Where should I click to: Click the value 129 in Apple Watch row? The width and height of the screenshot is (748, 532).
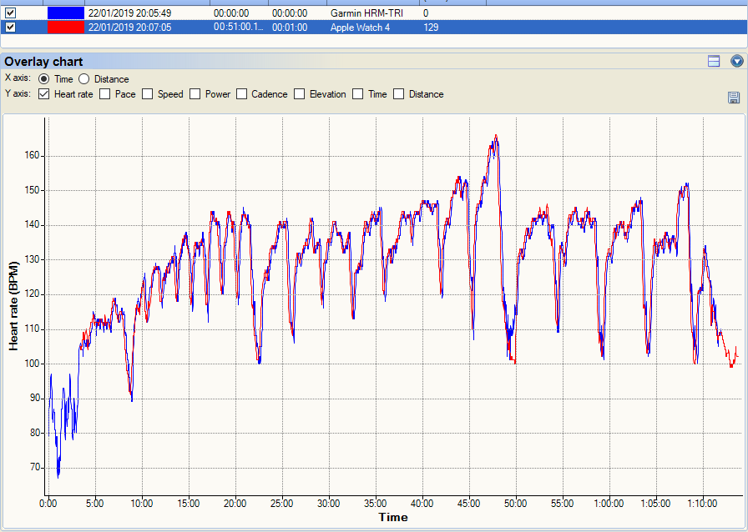(x=431, y=28)
